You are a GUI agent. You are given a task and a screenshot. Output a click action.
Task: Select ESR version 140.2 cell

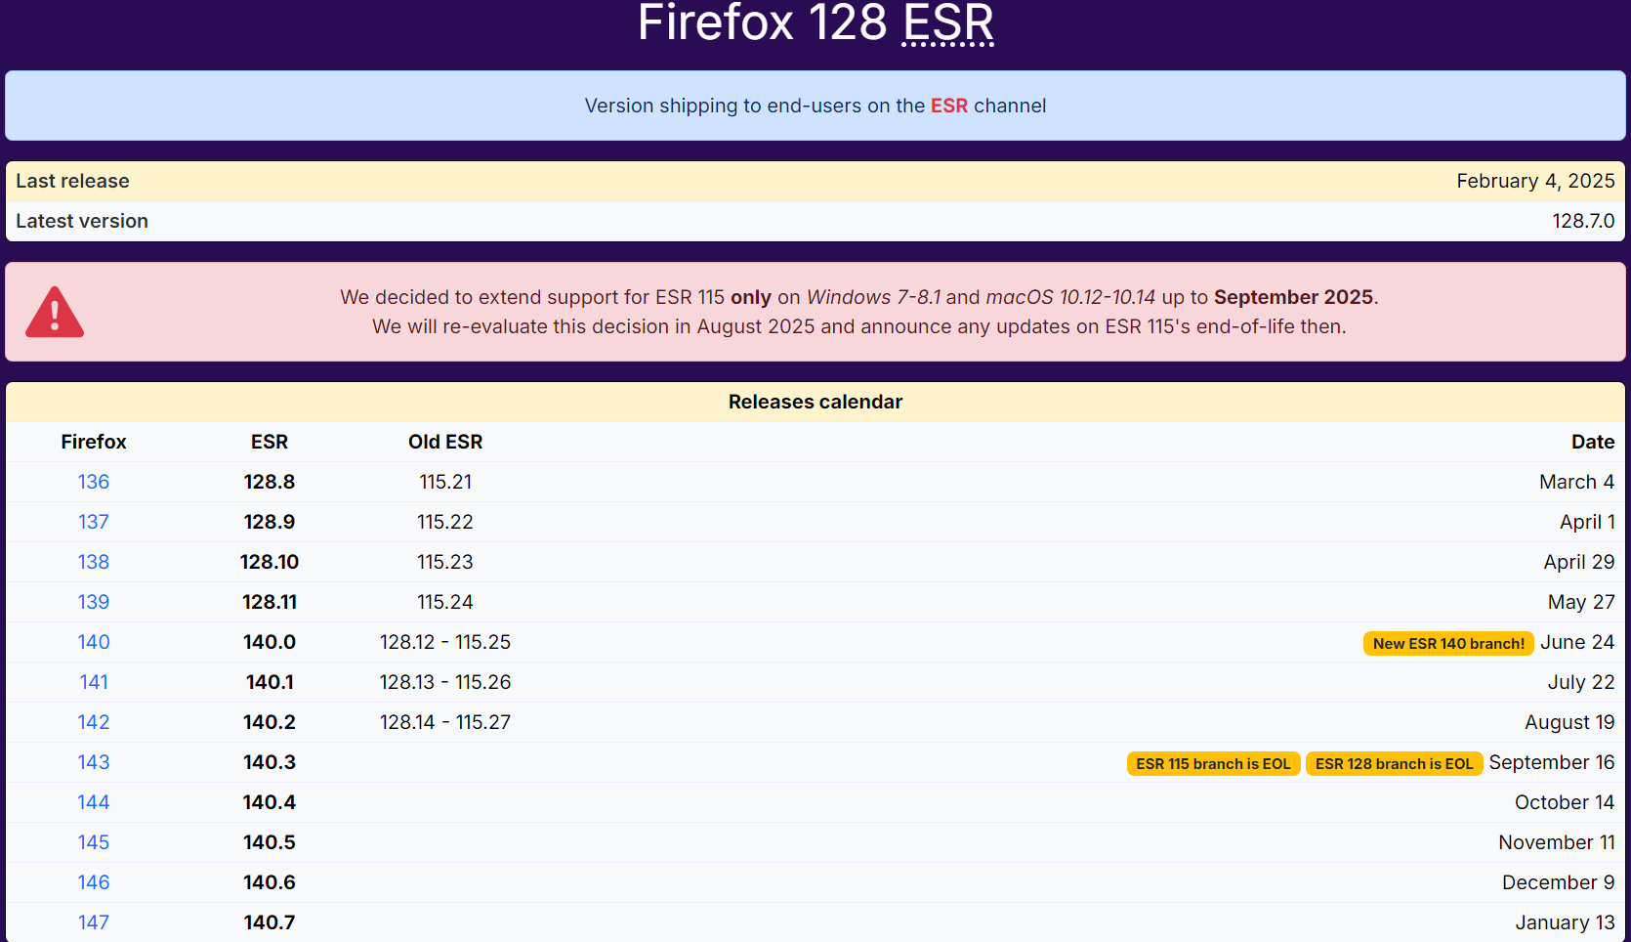point(270,722)
